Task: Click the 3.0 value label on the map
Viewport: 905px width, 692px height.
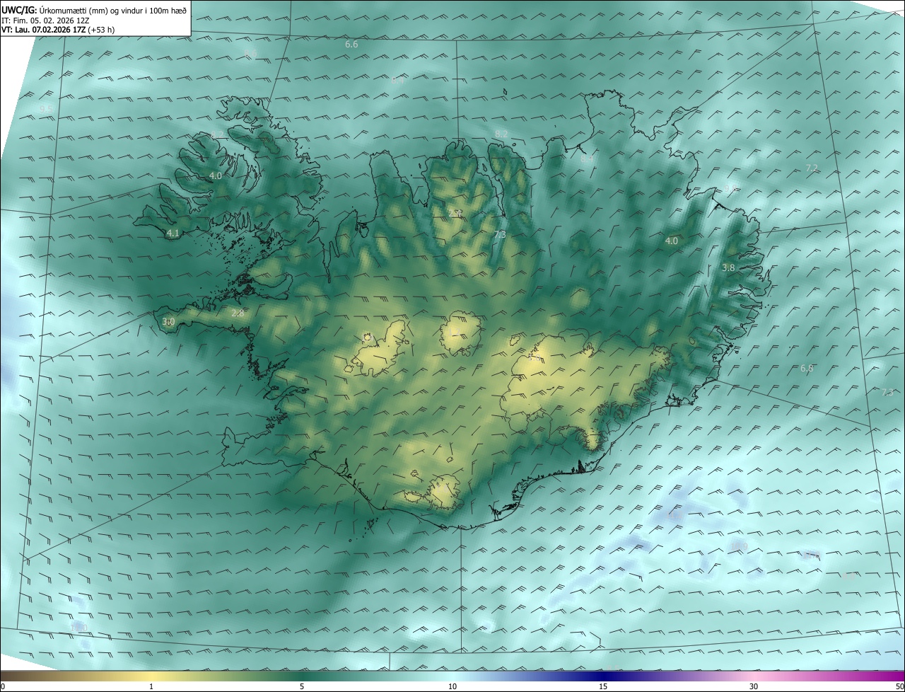Action: pos(168,322)
